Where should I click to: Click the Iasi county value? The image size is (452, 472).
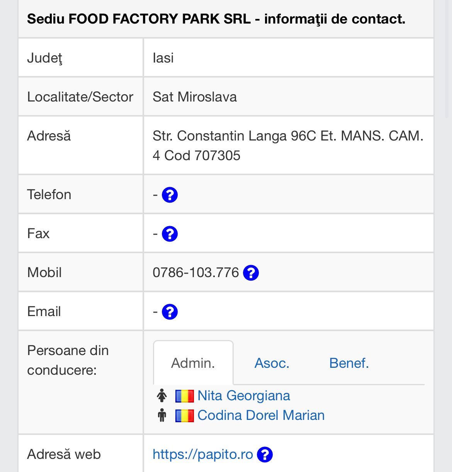163,58
